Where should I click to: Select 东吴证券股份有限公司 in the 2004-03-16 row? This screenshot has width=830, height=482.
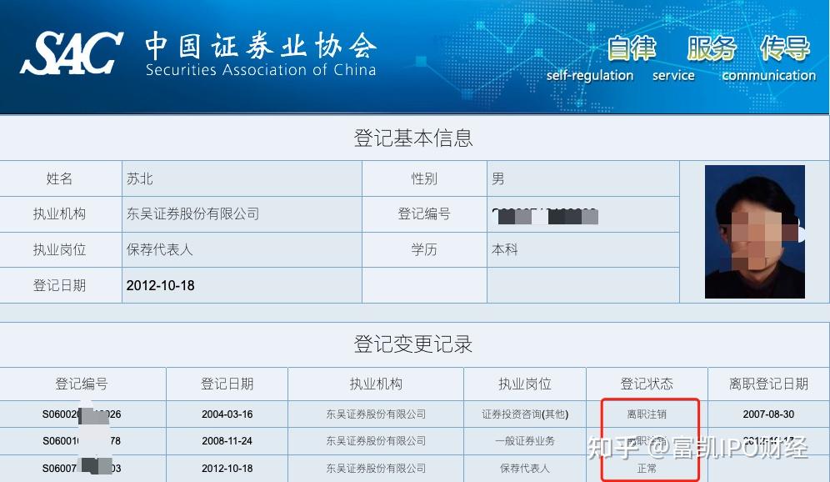(x=376, y=414)
